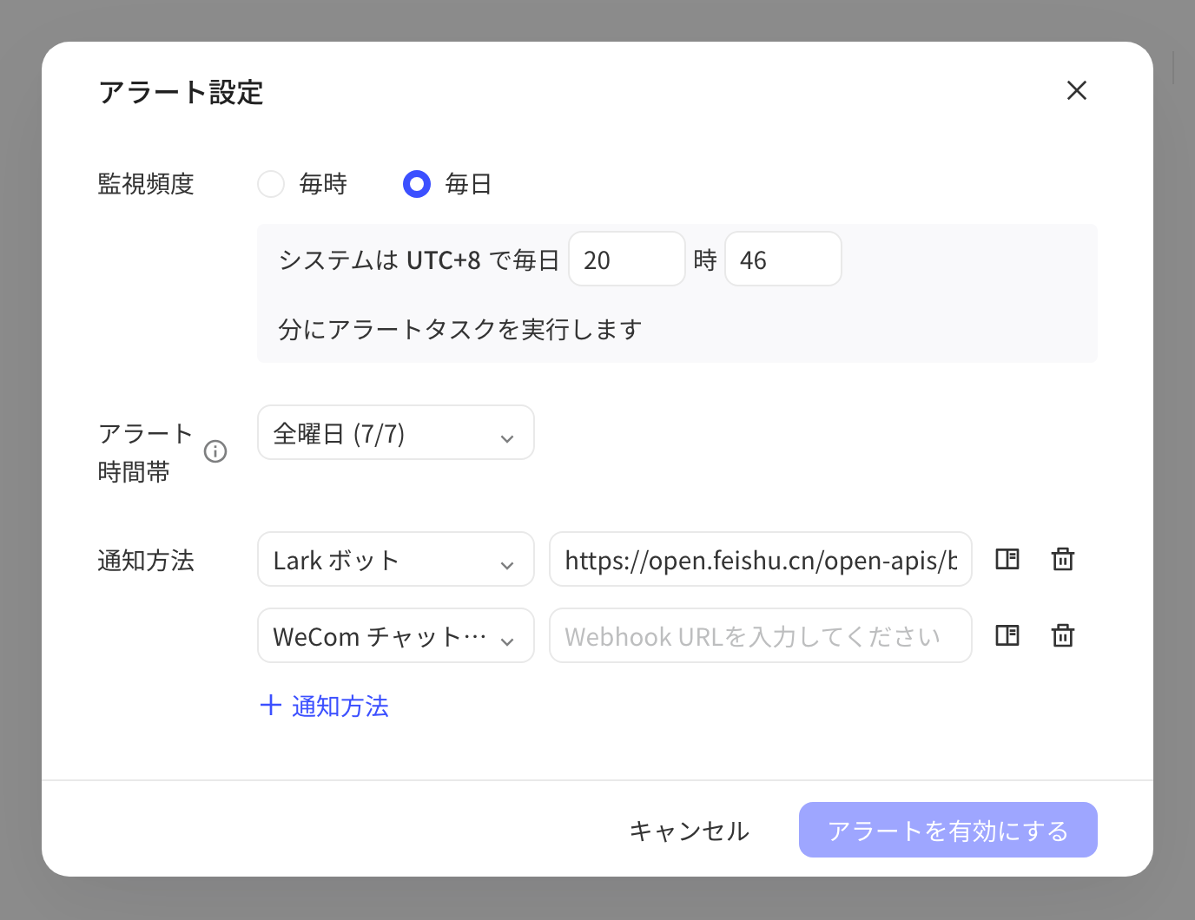Click the info icon beside アラート時間帯
The image size is (1195, 920).
(215, 451)
